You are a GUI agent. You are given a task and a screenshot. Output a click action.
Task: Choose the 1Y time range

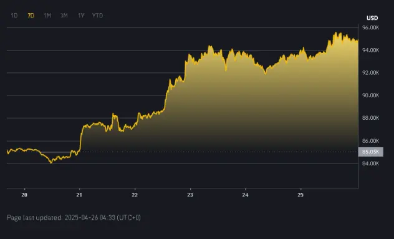pos(81,16)
